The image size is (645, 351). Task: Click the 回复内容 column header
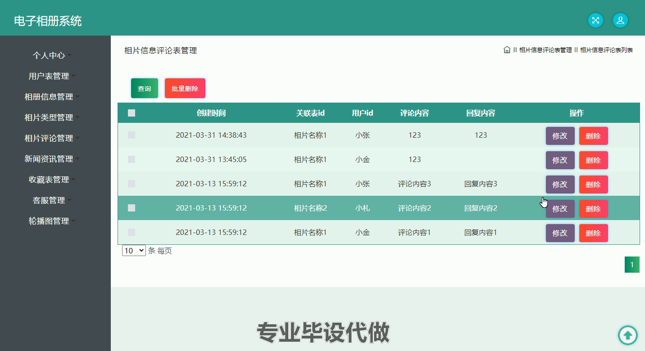point(481,113)
